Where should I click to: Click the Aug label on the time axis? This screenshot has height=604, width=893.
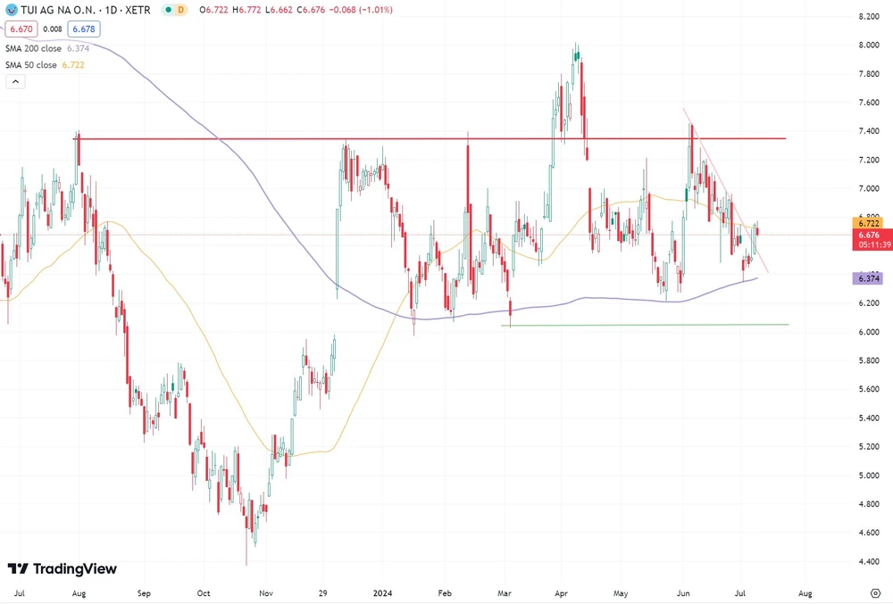click(78, 592)
